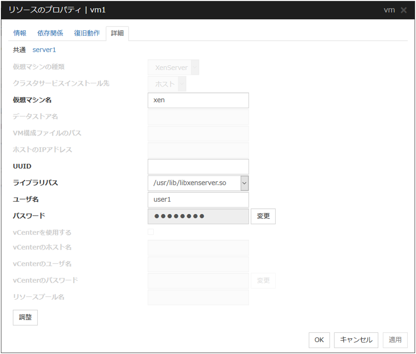
Task: Close the resource properties dialog
Action: pos(404,10)
